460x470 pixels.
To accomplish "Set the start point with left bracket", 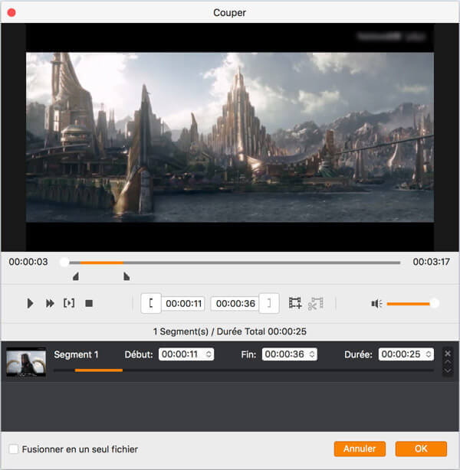I will (x=151, y=303).
